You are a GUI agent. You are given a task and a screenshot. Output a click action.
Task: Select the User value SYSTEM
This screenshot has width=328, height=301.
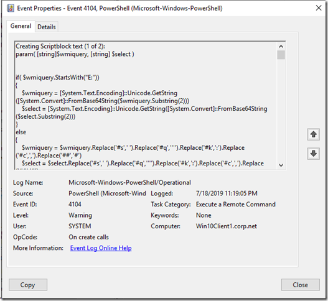pyautogui.click(x=80, y=226)
